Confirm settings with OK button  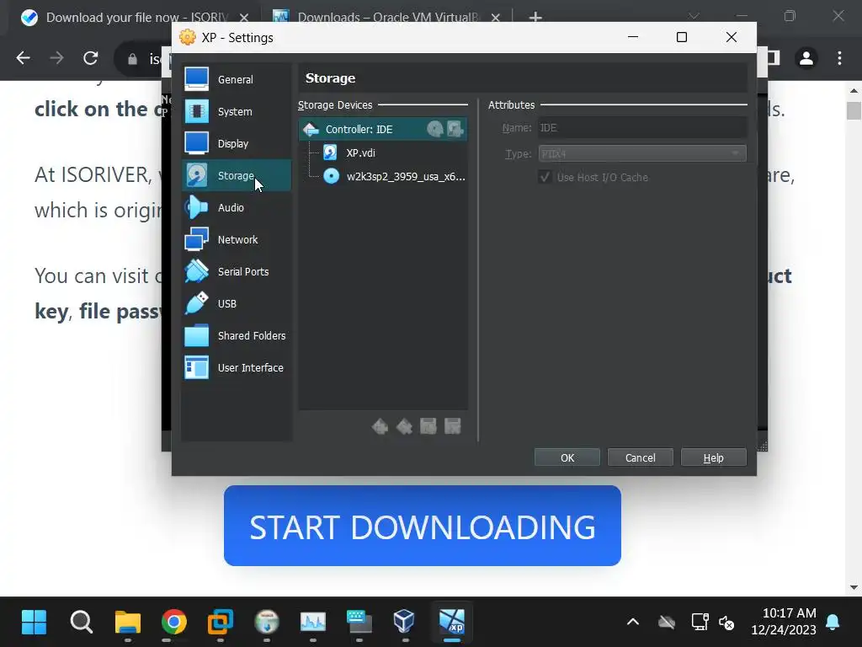567,457
